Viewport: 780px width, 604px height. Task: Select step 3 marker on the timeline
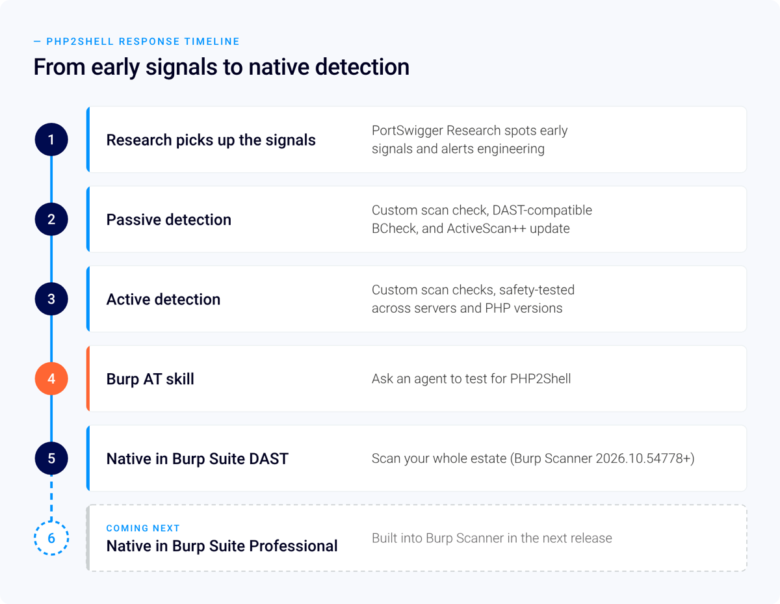coord(51,299)
